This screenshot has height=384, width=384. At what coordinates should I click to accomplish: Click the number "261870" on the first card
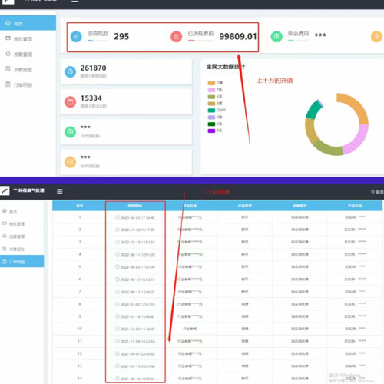[93, 68]
